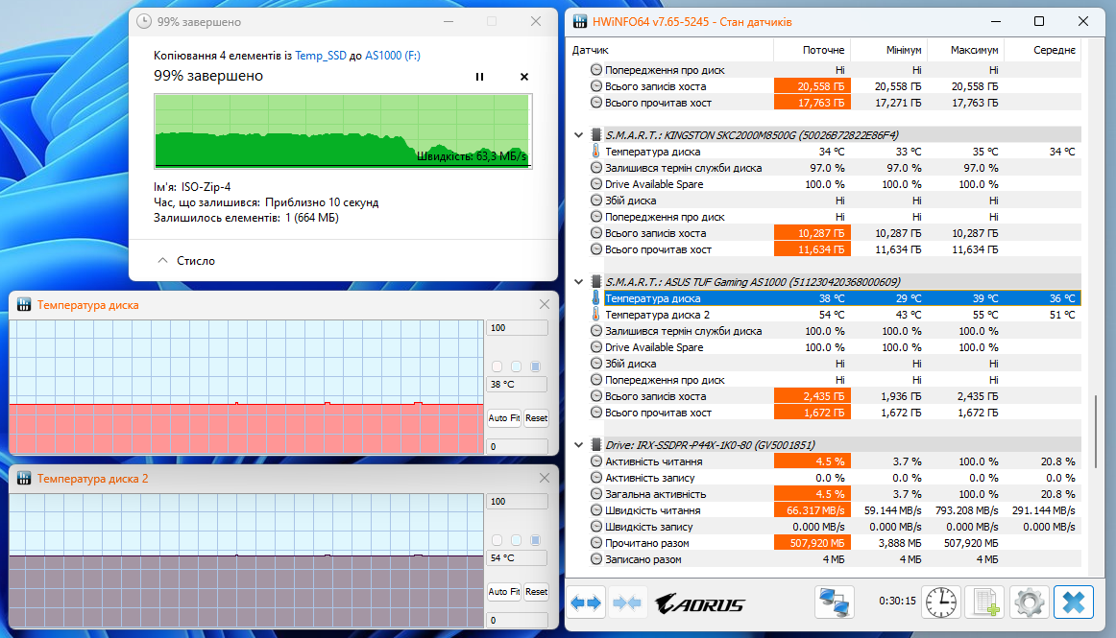Screen dimensions: 1116x638
Task: Collapse the ASUS TUF Gaming AS1000 group
Action: point(578,282)
